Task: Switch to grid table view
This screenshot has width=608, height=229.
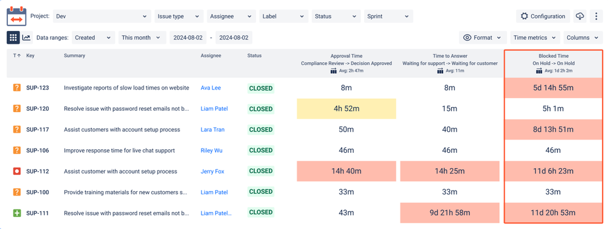Action: [13, 38]
